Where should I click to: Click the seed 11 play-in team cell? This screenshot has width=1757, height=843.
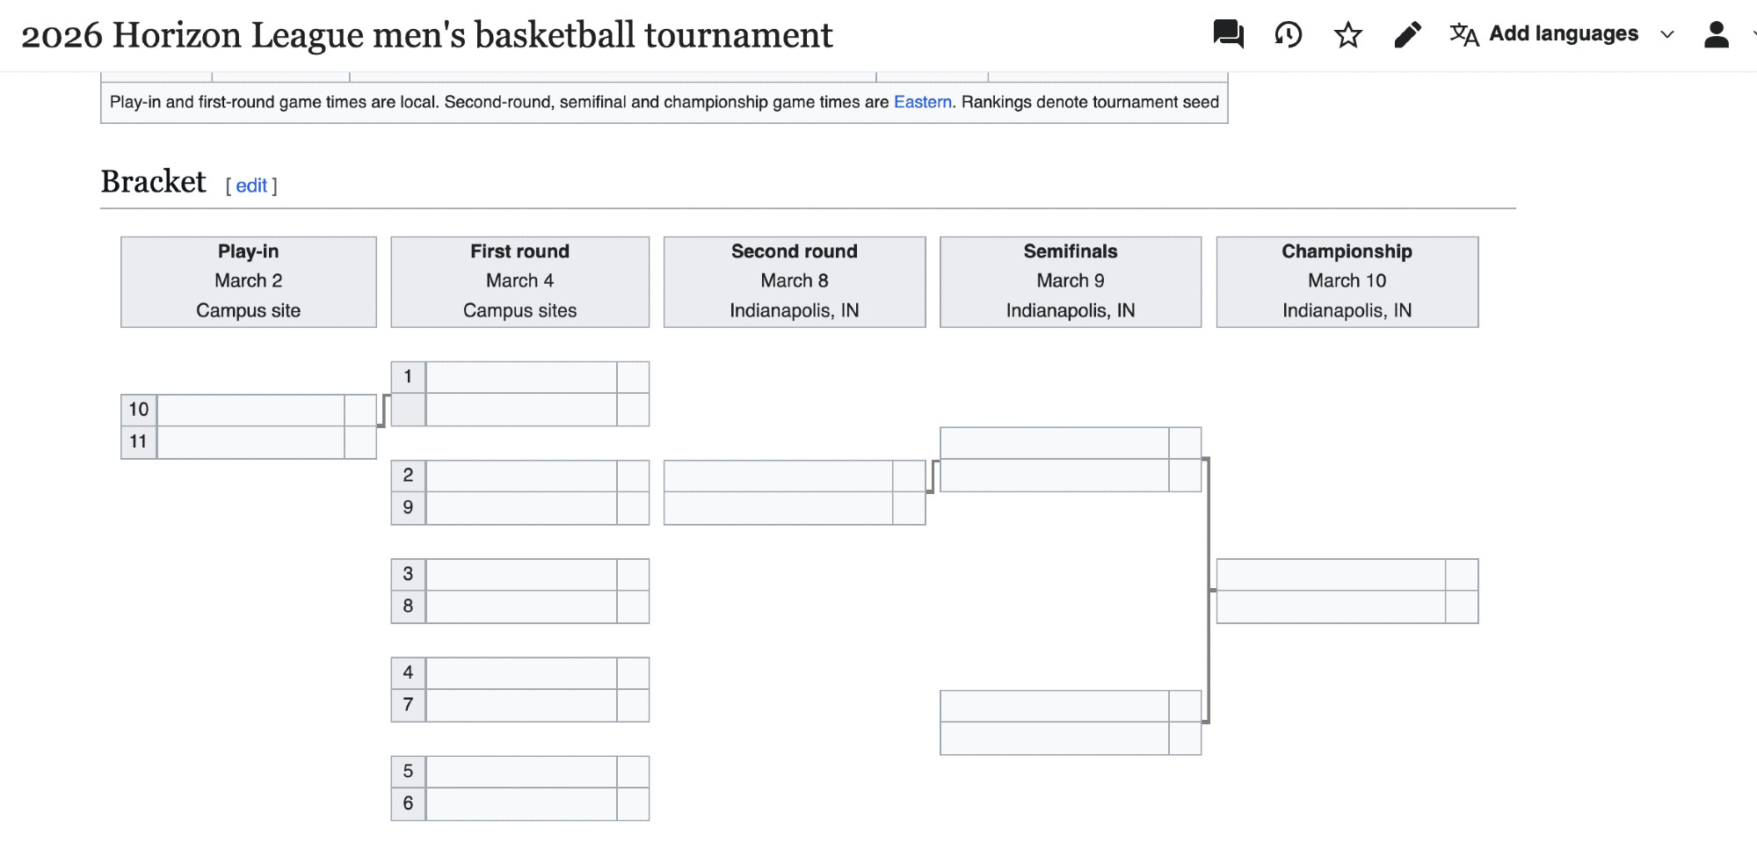point(250,442)
